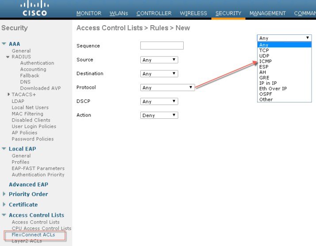Click the expanded protocol list header showing Any
This screenshot has width=316, height=246.
point(285,38)
